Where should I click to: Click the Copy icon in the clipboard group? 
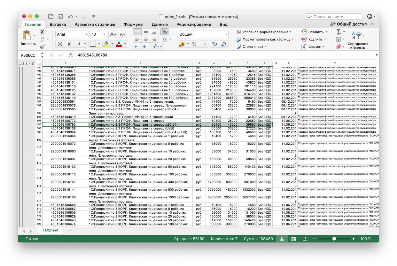42,39
